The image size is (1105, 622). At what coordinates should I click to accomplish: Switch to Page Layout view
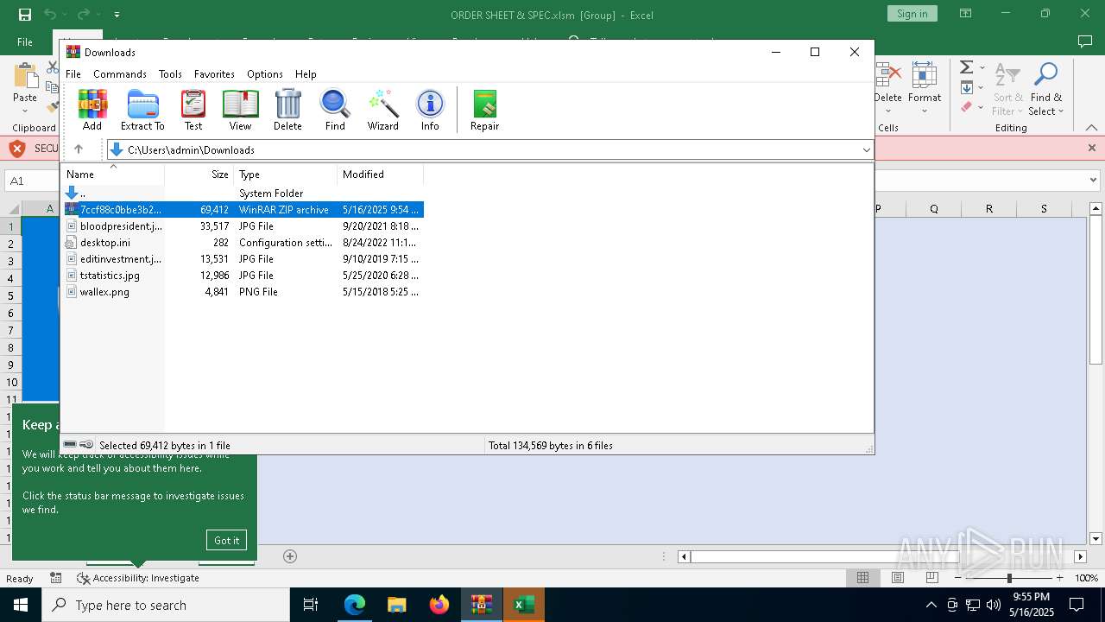pos(898,578)
